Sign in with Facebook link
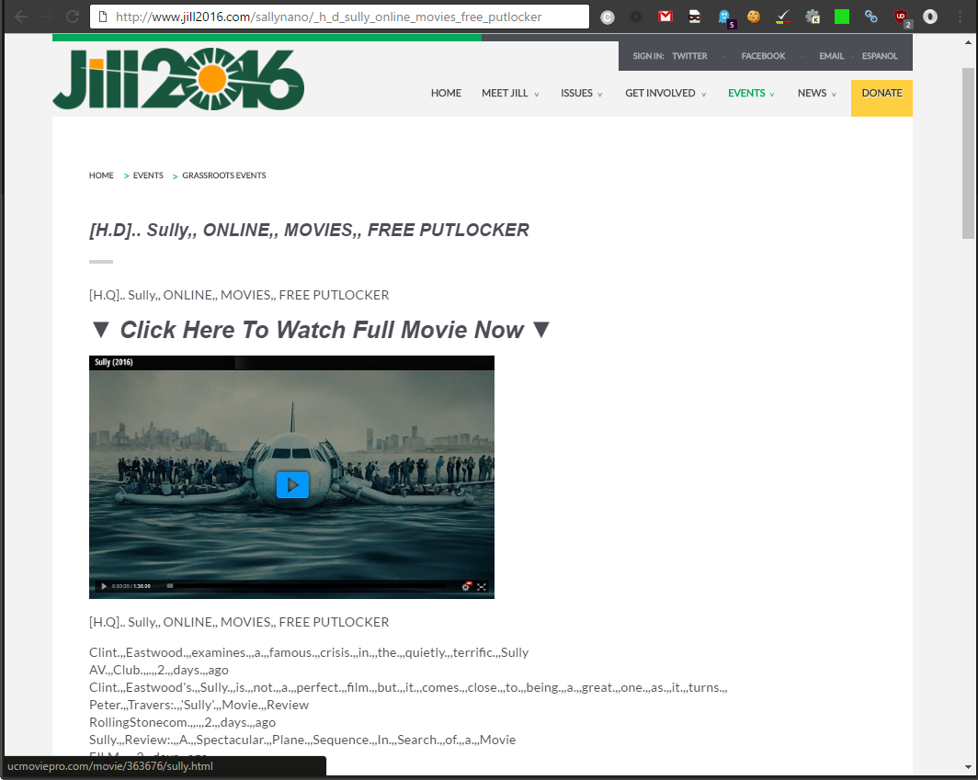 [x=763, y=56]
